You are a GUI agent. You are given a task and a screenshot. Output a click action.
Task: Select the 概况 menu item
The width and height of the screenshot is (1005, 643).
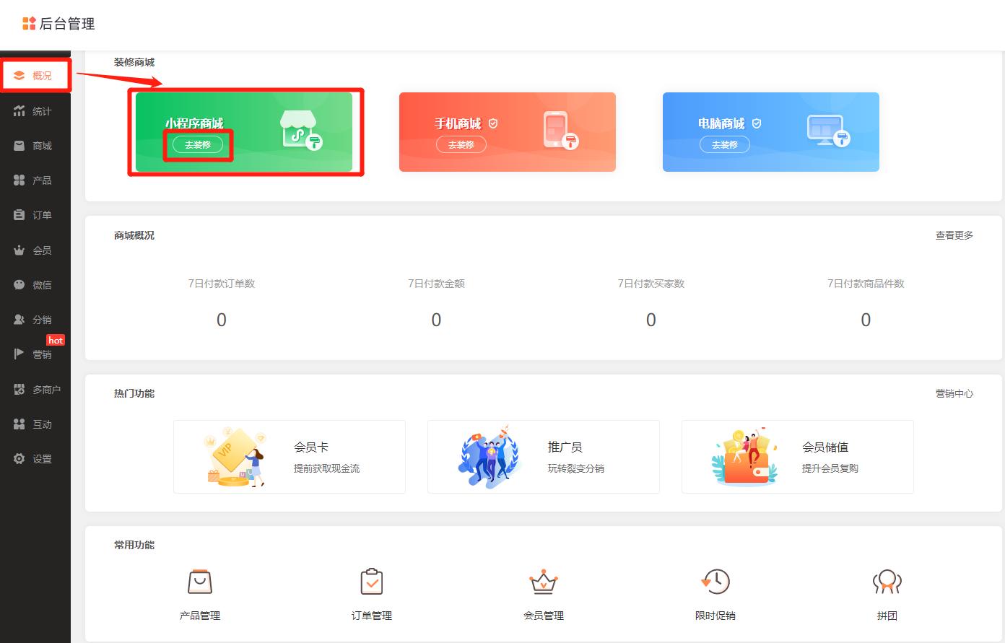35,74
